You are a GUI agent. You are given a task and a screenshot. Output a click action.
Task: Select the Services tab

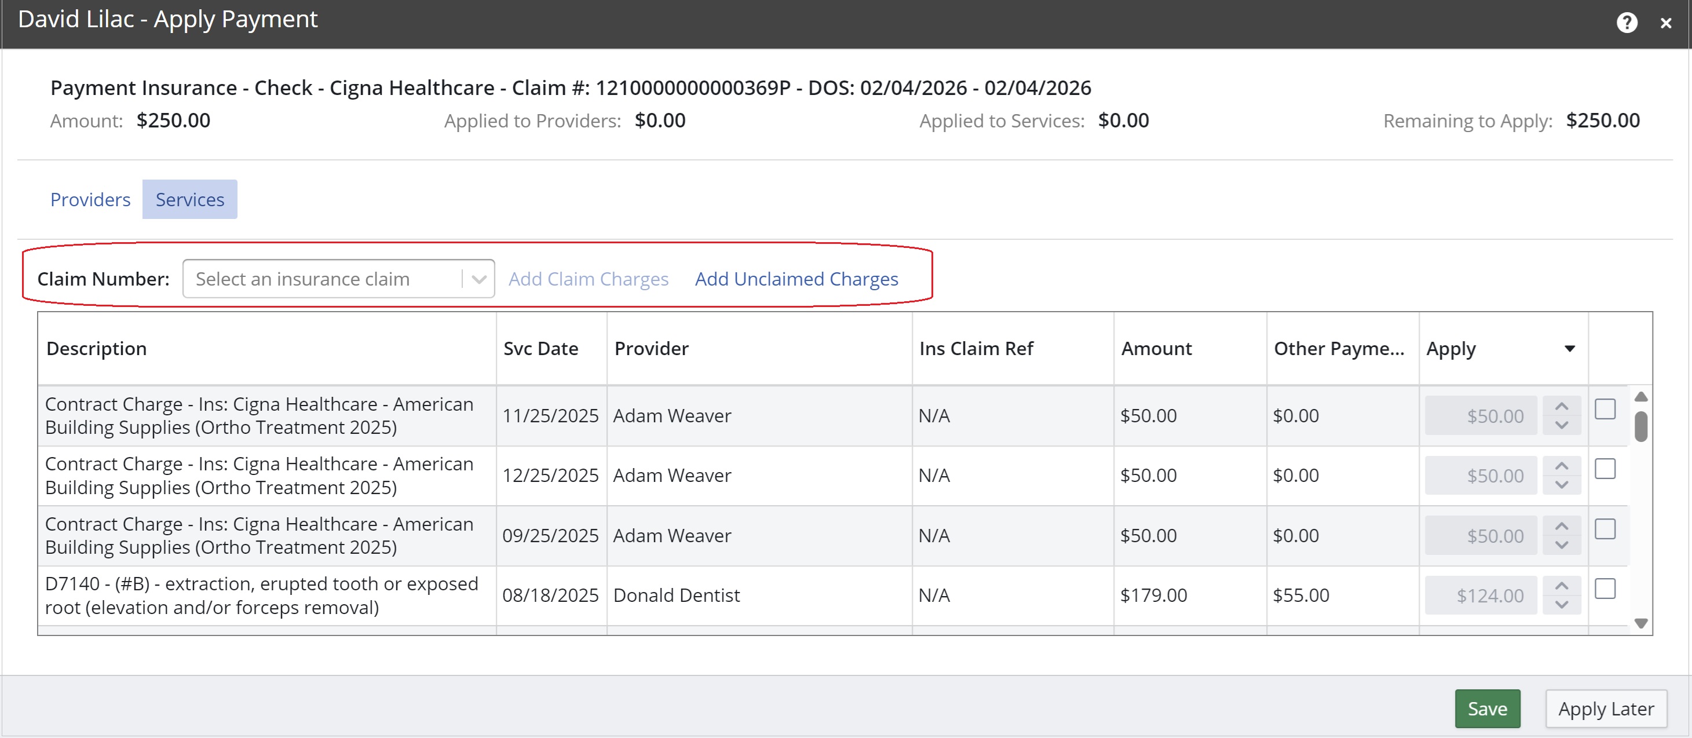click(190, 200)
